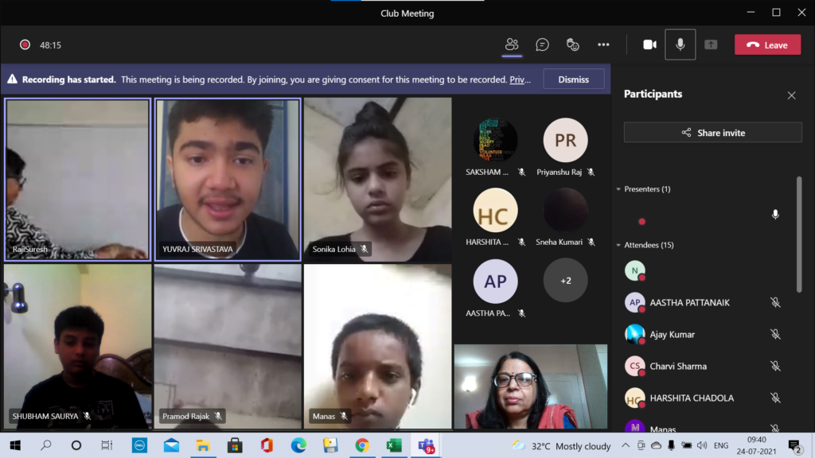Open the weather widget 32°C Mostly cloudy
Image resolution: width=815 pixels, height=458 pixels.
pyautogui.click(x=561, y=445)
